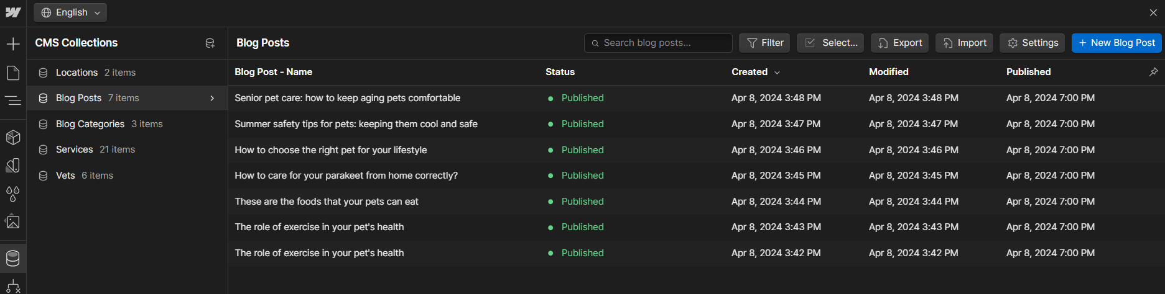This screenshot has width=1165, height=294.
Task: Open These are the foods post
Action: pyautogui.click(x=326, y=202)
